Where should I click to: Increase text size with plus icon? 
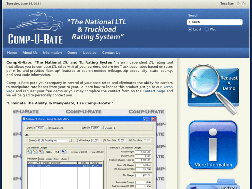coord(243,4)
